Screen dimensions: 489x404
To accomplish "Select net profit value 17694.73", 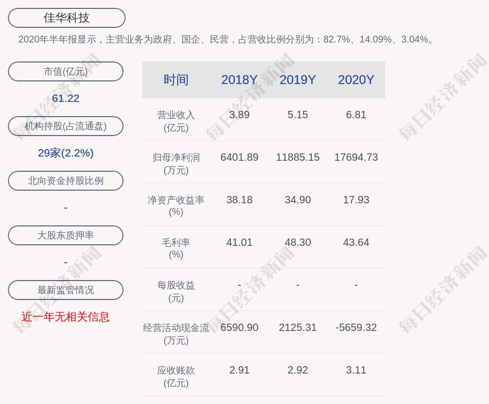I will coord(356,157).
